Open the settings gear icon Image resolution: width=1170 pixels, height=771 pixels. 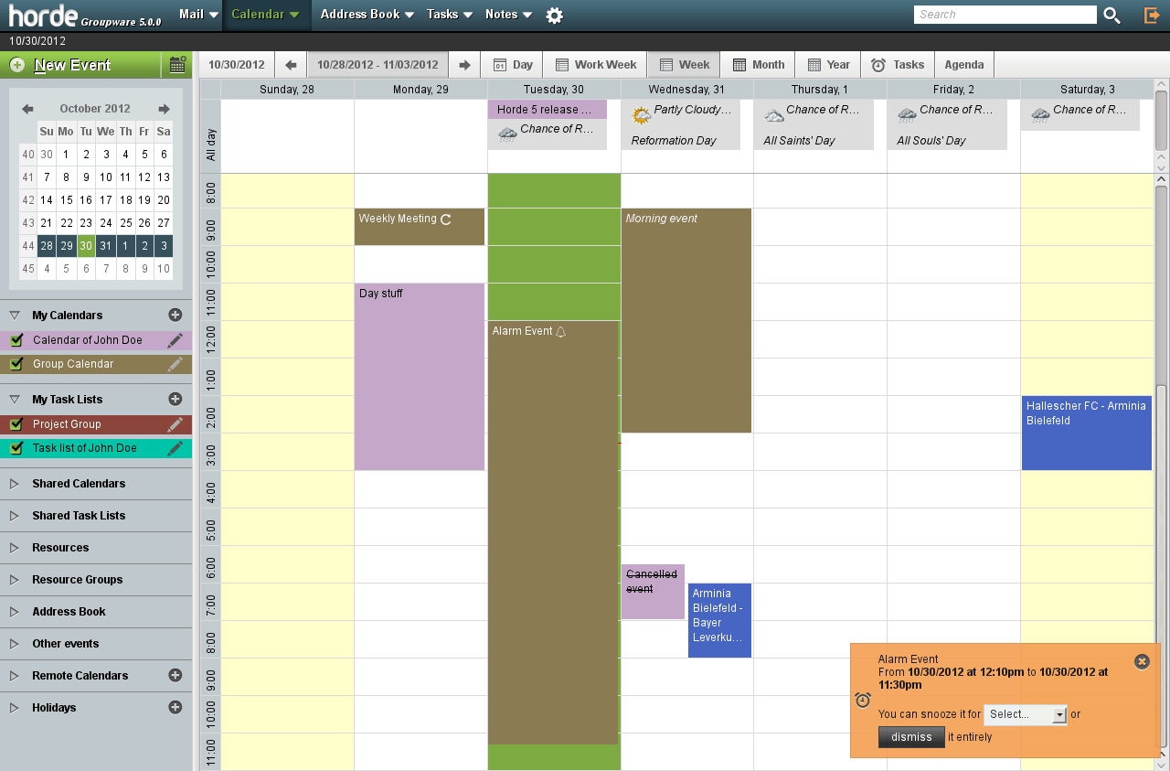555,15
